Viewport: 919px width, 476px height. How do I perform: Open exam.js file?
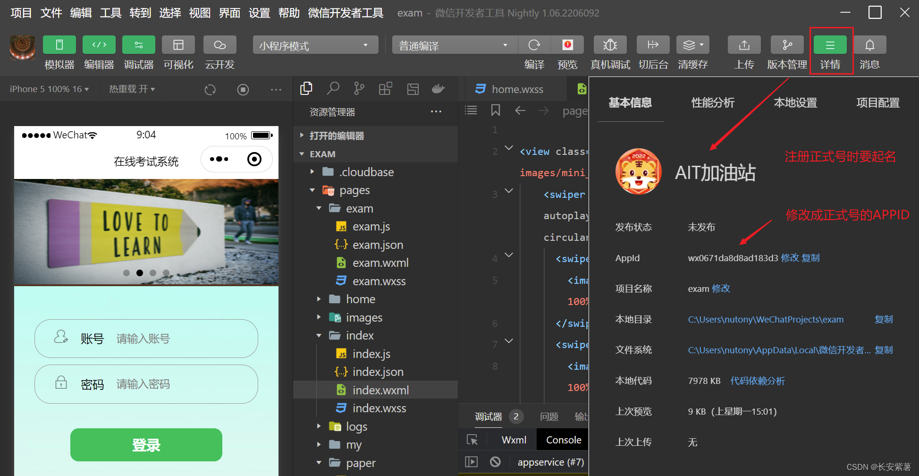376,227
